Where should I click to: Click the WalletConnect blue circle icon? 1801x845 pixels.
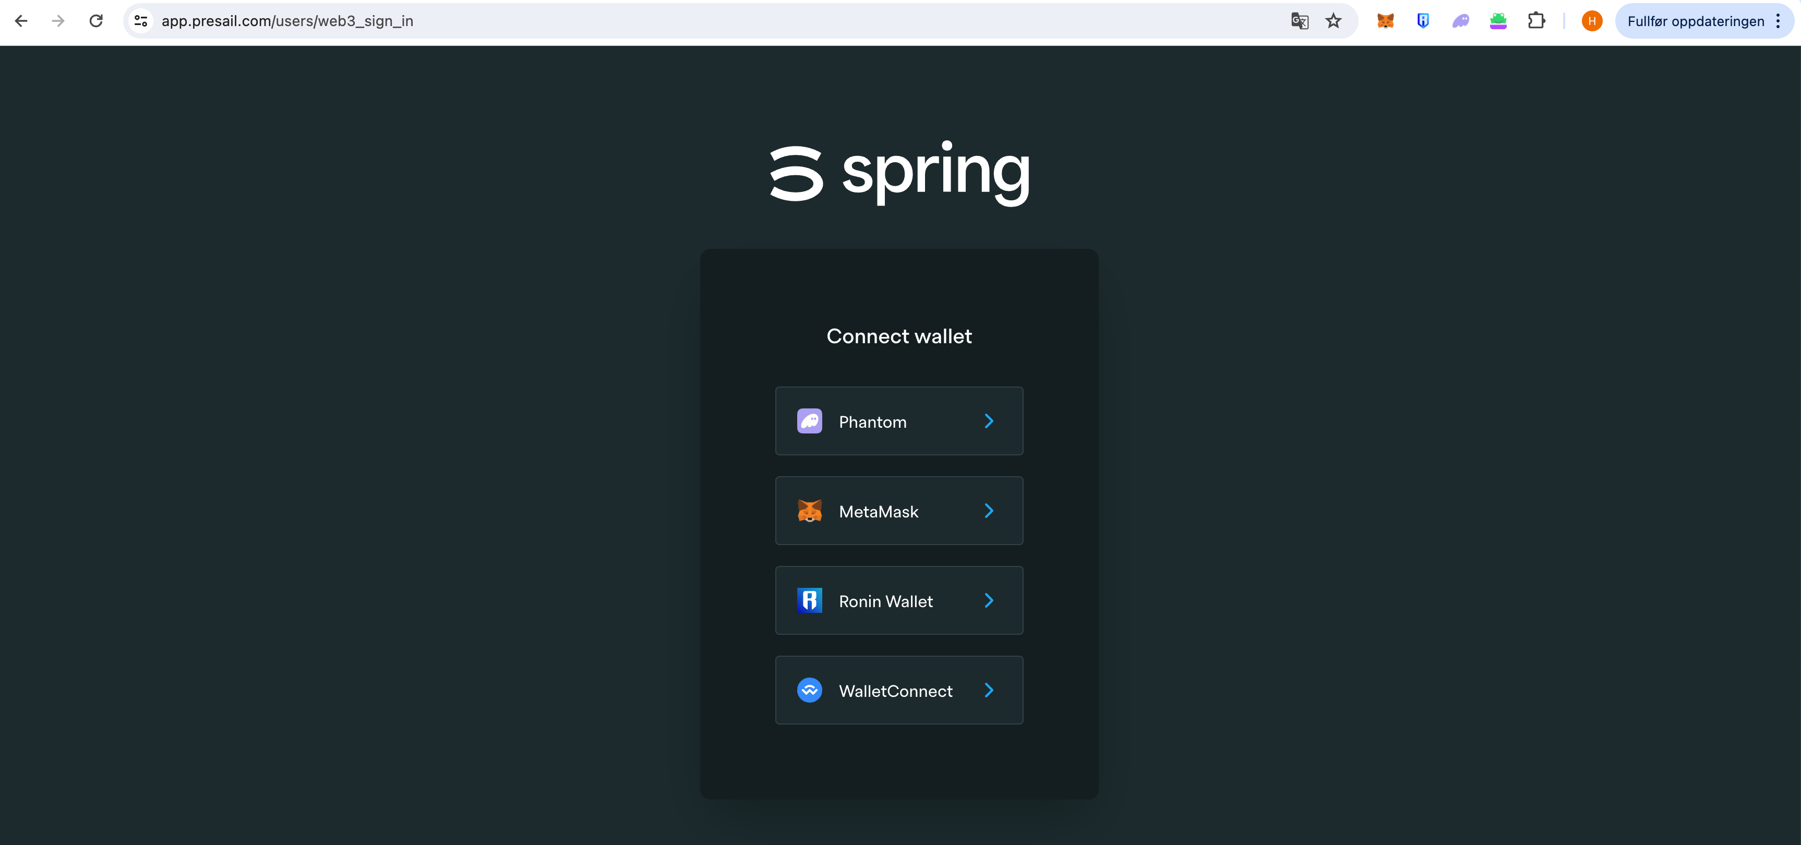pos(810,691)
